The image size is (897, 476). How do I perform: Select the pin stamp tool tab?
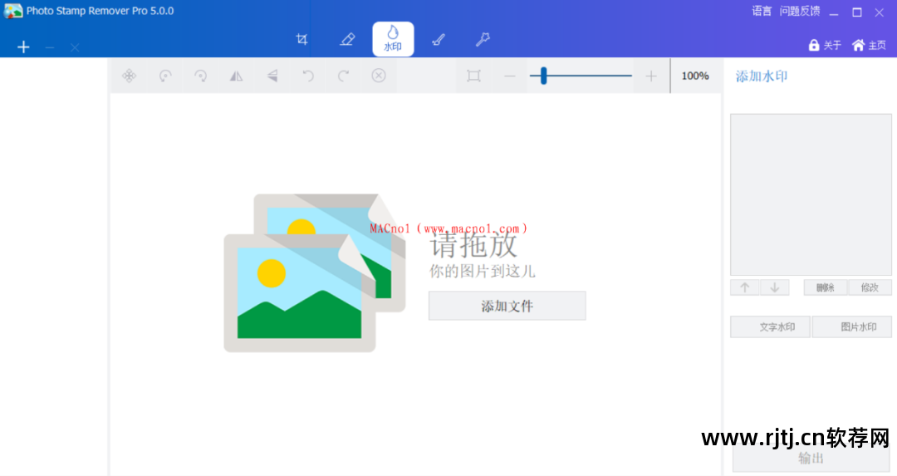pos(483,39)
